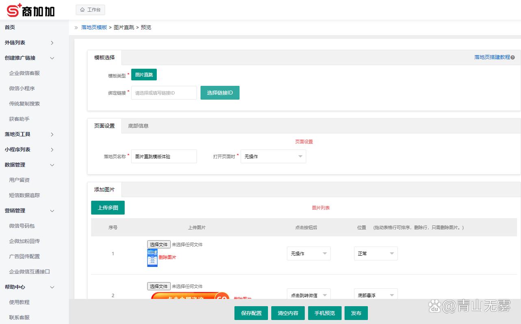
Task: Open 联系客服 in sidebar
Action: click(19, 318)
